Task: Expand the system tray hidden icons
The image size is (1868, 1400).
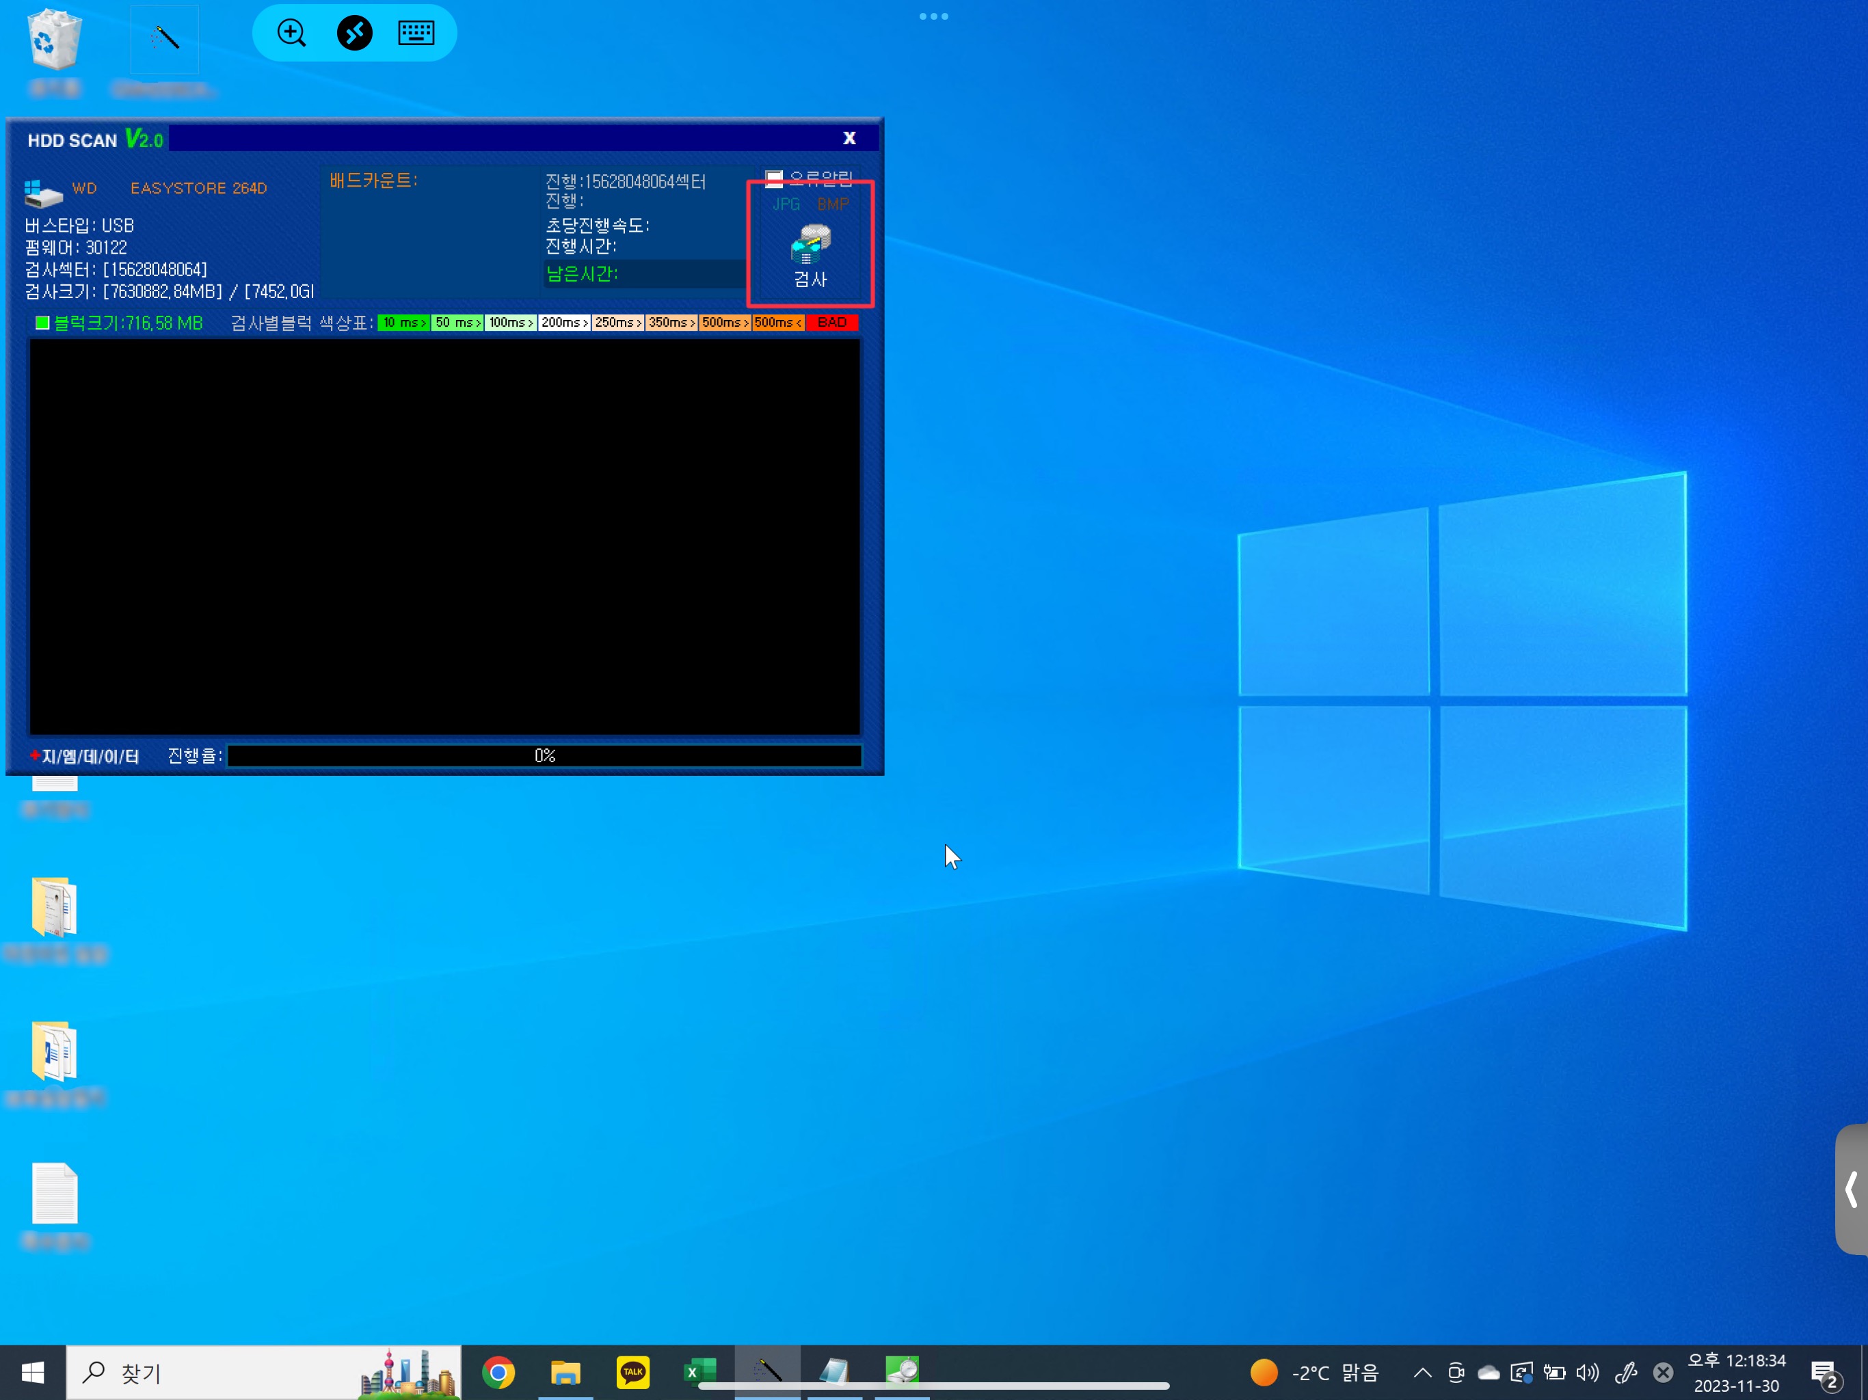Action: (1422, 1373)
